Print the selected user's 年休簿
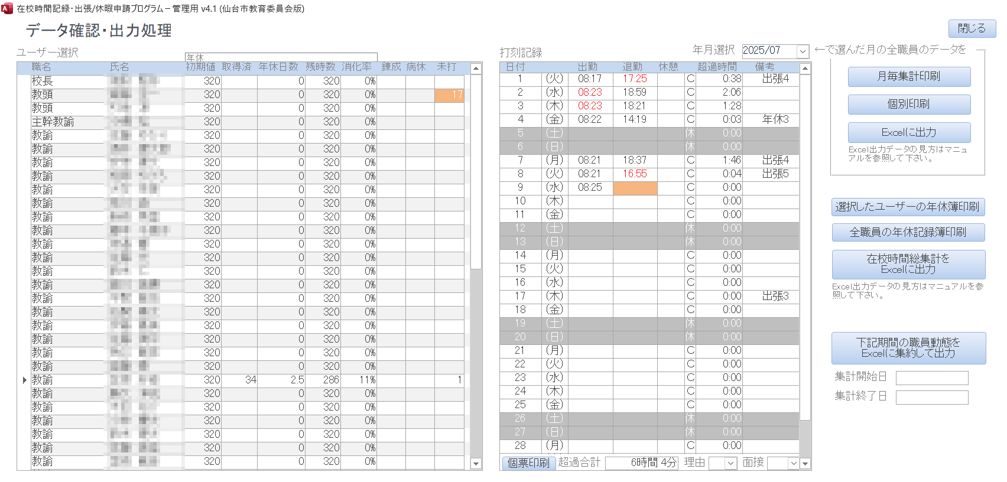Screen dimensions: 1007x482 pos(908,207)
